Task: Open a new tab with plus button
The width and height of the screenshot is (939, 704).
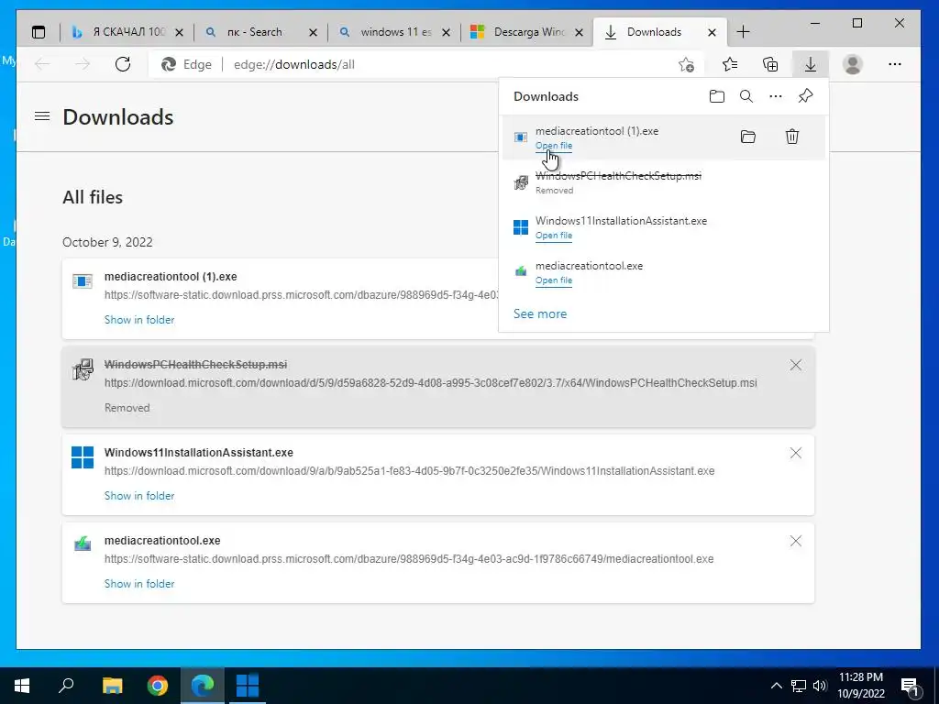Action: pyautogui.click(x=743, y=32)
